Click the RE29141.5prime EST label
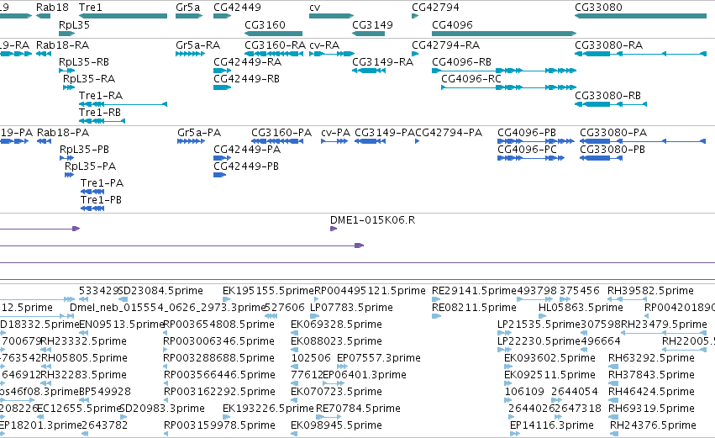Screen dimensions: 715x438 tap(474, 291)
